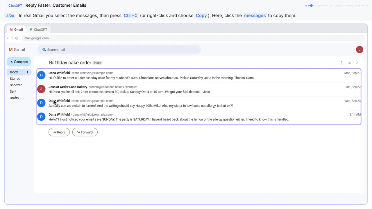Screen dimensions: 372x209
Task: Click the browser back arrow
Action: point(8,38)
